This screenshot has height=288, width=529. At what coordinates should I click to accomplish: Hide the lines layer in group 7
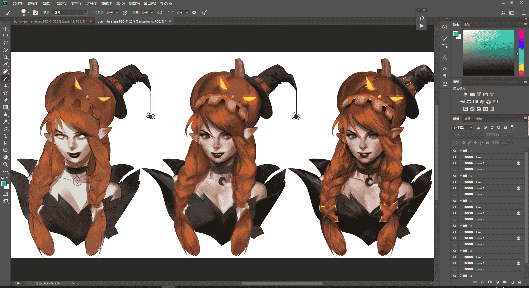(455, 157)
